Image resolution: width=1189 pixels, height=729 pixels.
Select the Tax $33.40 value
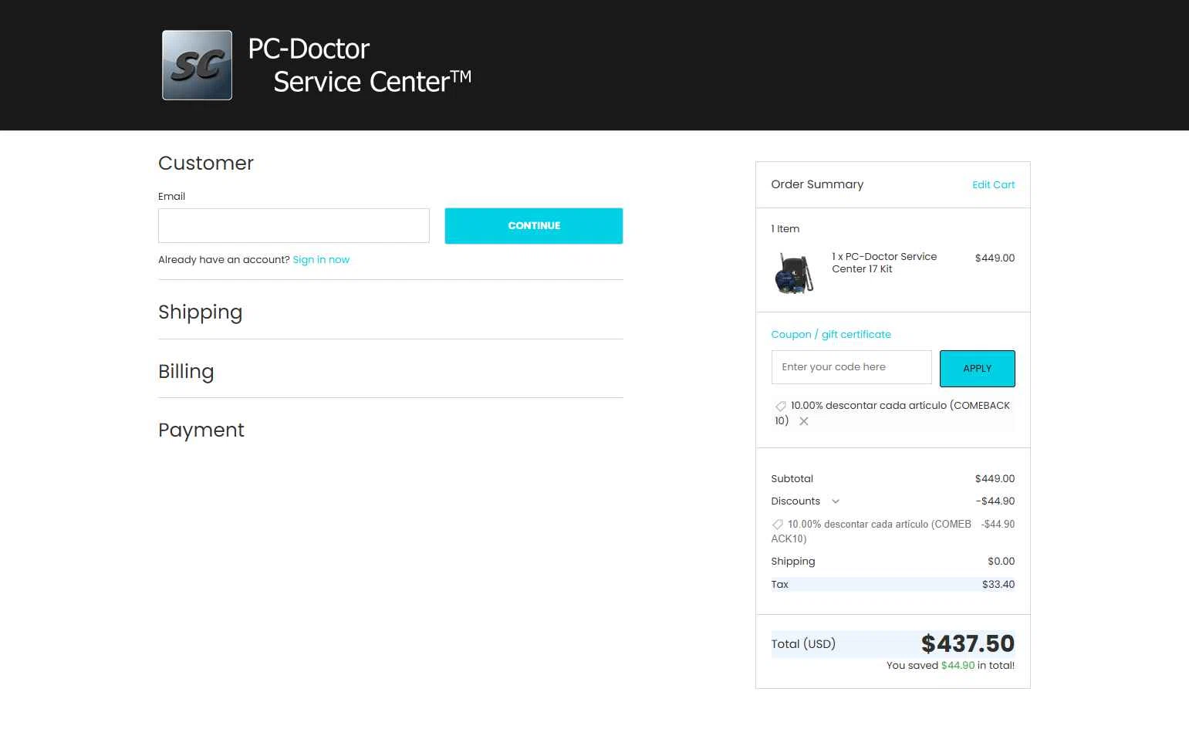point(998,584)
